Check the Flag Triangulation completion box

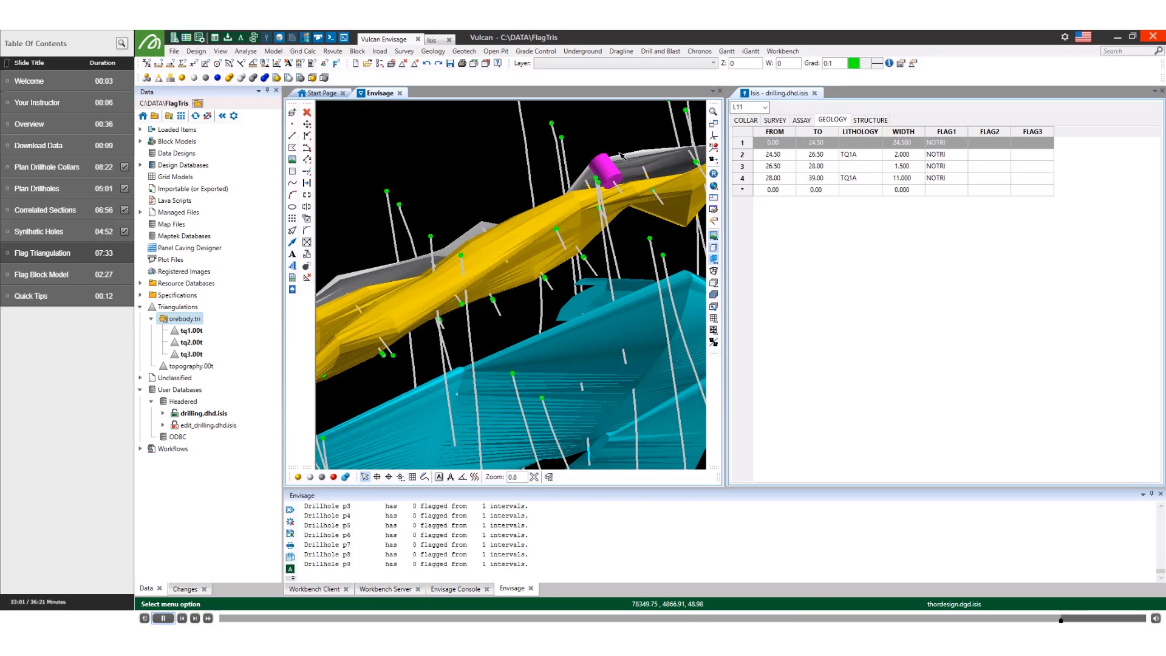click(x=124, y=253)
